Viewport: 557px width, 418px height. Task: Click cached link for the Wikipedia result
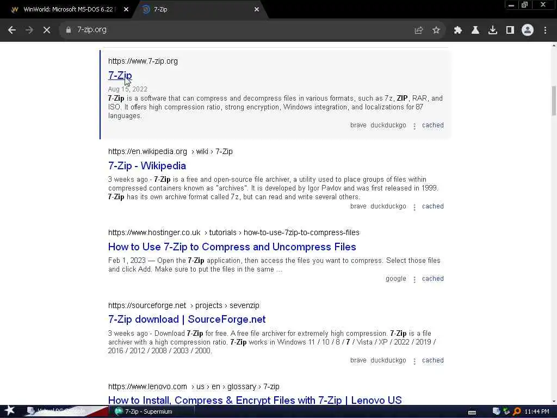[432, 206]
